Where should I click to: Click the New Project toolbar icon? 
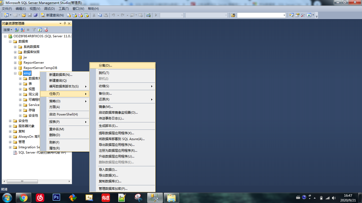pyautogui.click(x=6, y=15)
